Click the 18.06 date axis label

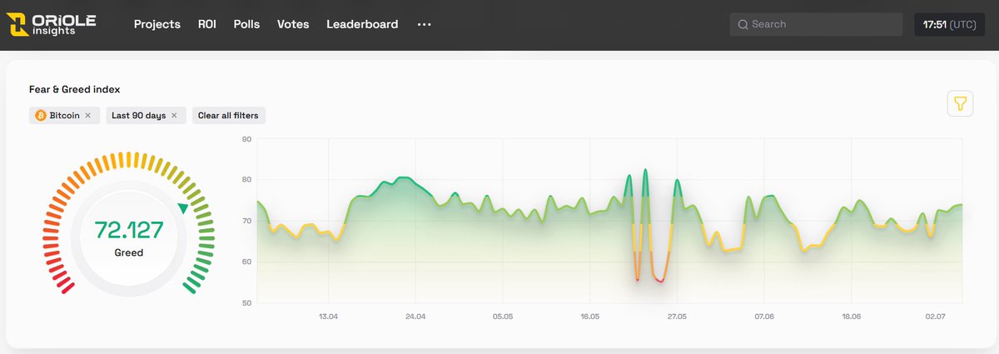click(x=851, y=317)
